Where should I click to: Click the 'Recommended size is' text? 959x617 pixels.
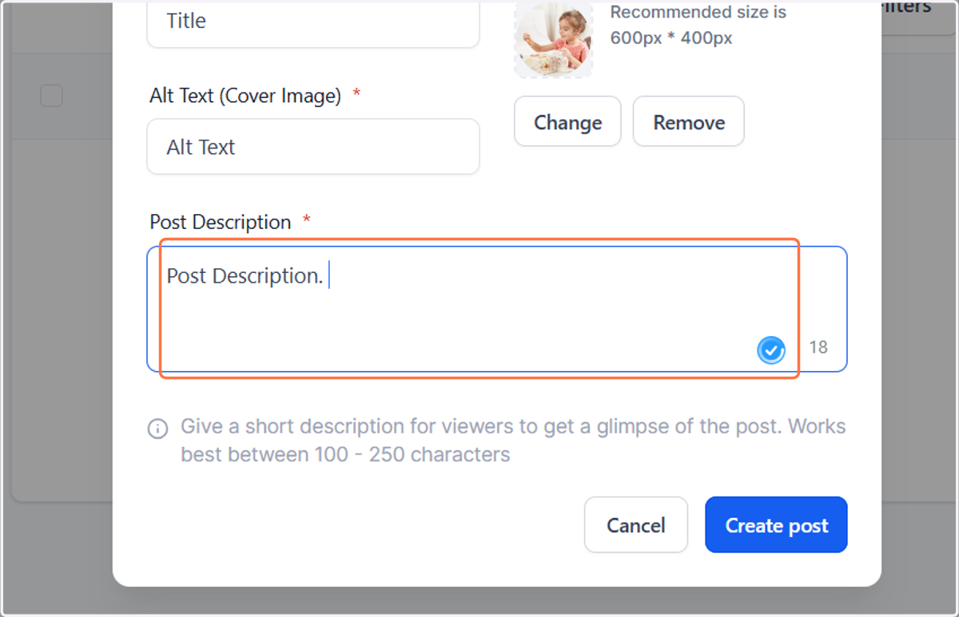coord(698,13)
